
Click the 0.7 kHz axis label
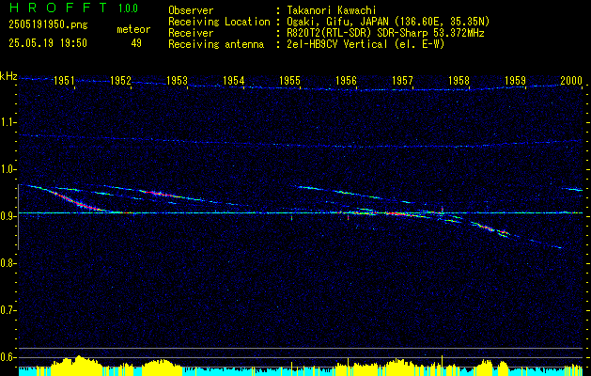click(8, 310)
